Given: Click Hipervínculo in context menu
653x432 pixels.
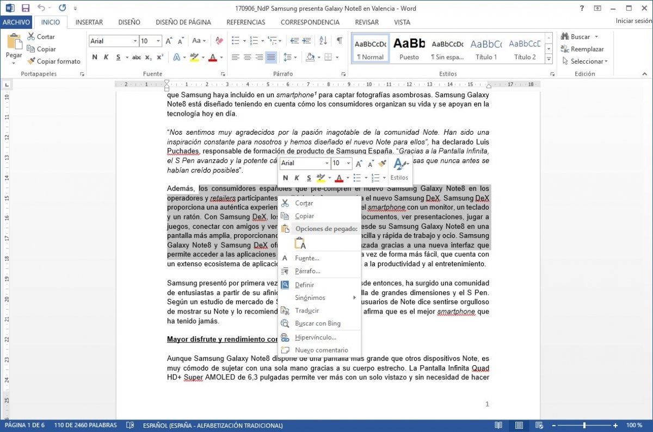Looking at the screenshot, I should (x=319, y=337).
